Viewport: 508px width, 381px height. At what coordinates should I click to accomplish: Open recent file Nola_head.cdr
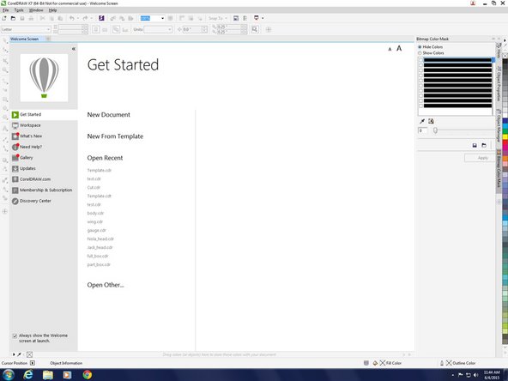tap(100, 239)
